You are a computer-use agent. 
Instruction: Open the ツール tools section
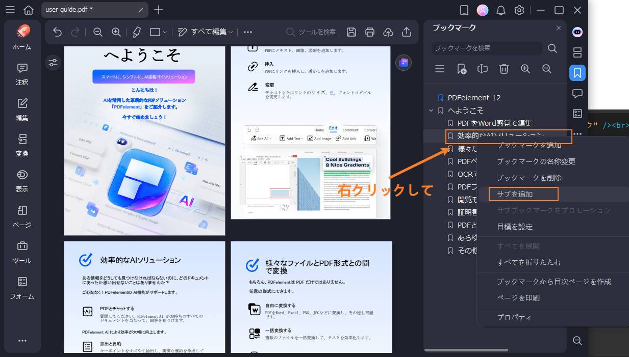(21, 253)
